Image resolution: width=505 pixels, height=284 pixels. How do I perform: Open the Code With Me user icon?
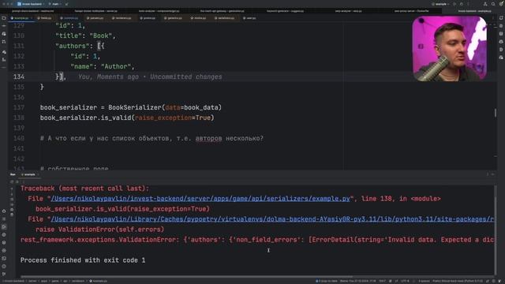[x=485, y=4]
